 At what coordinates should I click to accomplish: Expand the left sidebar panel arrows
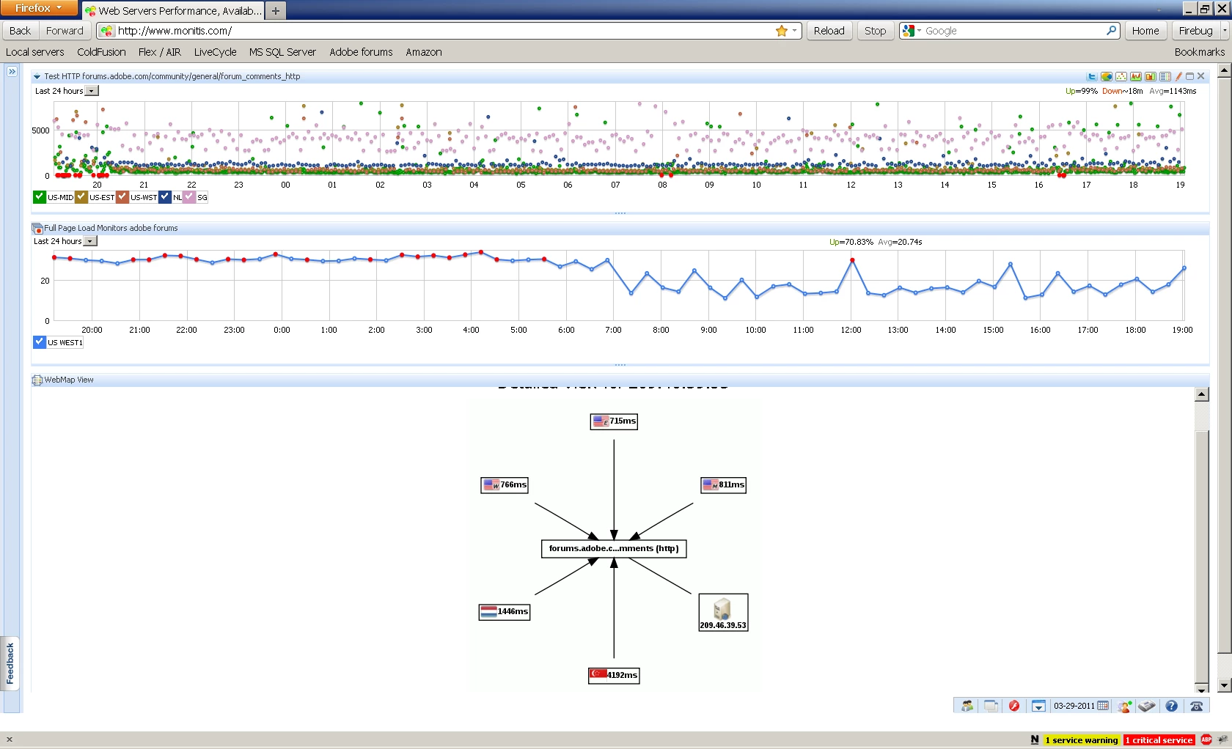[12, 71]
